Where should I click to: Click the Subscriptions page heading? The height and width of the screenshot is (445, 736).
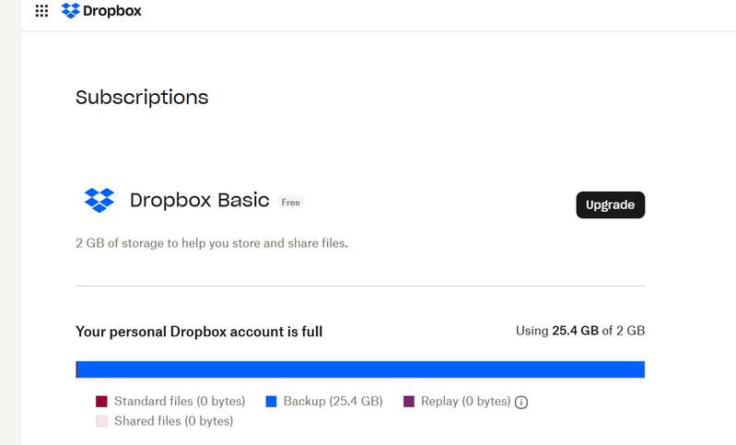tap(142, 97)
